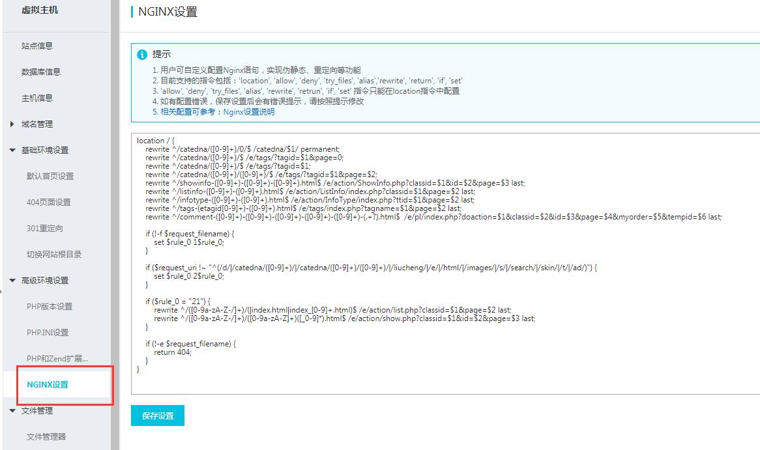Click the 'if (!-e $request_filename) {' line
The width and height of the screenshot is (760, 450).
point(190,344)
